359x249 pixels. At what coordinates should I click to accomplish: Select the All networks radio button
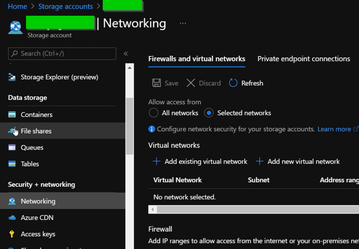[x=154, y=113]
